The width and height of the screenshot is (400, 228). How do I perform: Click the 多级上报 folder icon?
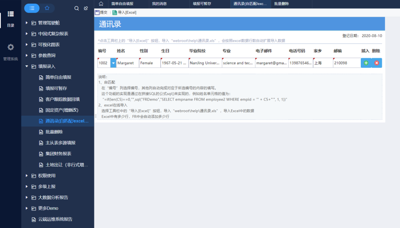point(34,187)
